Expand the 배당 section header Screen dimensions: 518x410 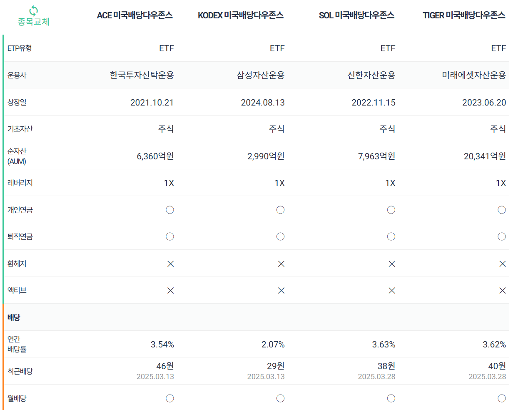click(x=13, y=317)
